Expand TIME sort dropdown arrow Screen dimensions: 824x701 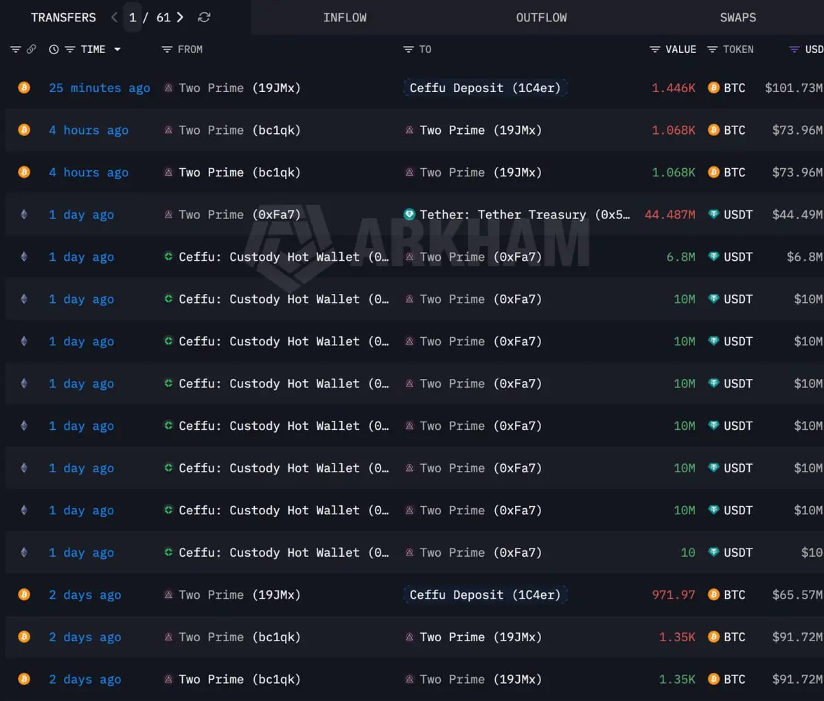tap(117, 49)
